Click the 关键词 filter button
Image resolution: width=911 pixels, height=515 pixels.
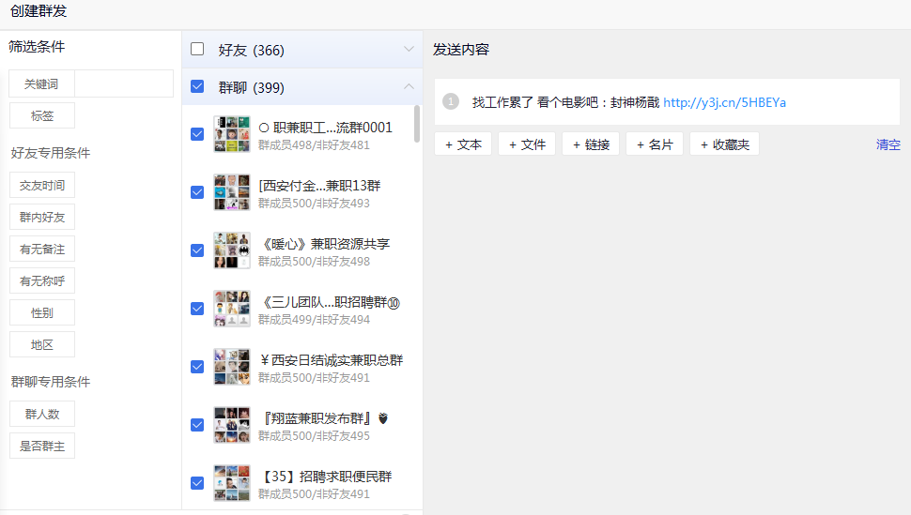[41, 83]
